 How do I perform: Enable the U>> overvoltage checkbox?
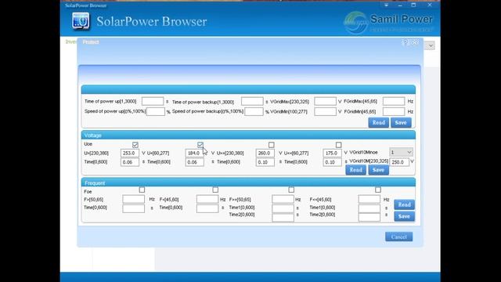tap(272, 145)
